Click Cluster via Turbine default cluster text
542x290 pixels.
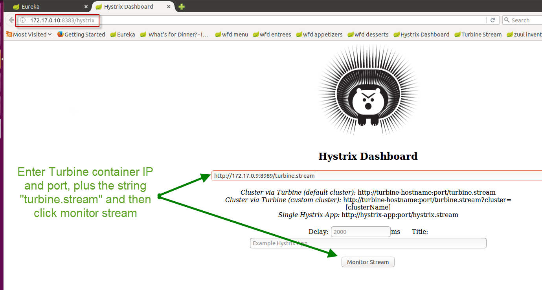tap(368, 192)
